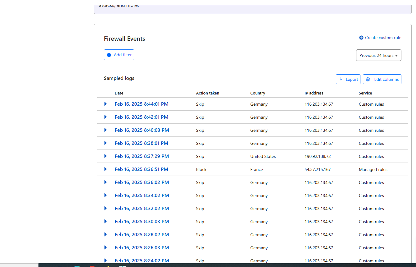Expand the 8:30:03 PM event row
The height and width of the screenshot is (267, 416).
pyautogui.click(x=106, y=221)
